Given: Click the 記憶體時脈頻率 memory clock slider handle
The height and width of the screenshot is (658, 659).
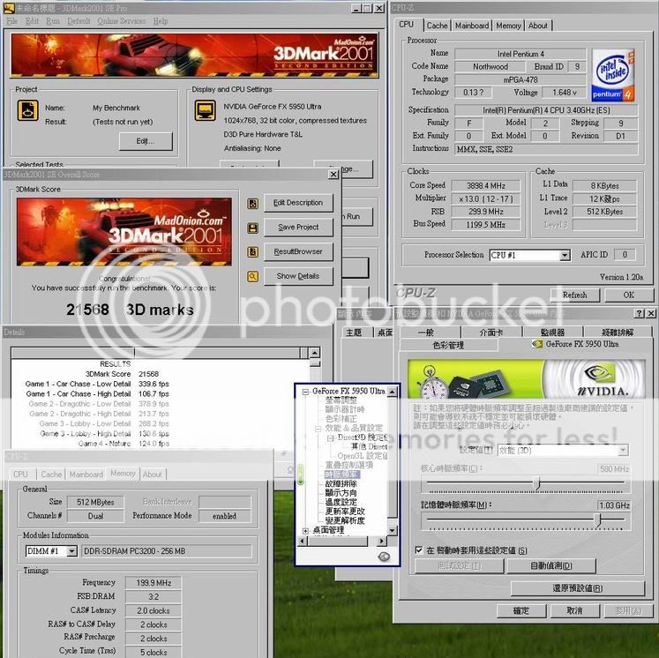Looking at the screenshot, I should (x=598, y=520).
